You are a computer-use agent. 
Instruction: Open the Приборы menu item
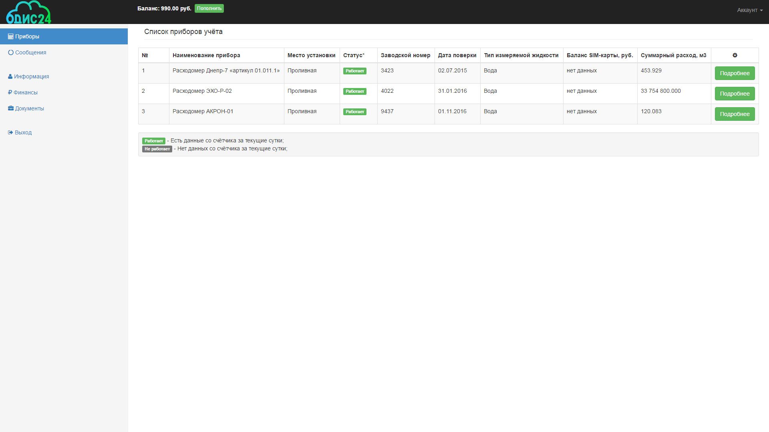(64, 36)
